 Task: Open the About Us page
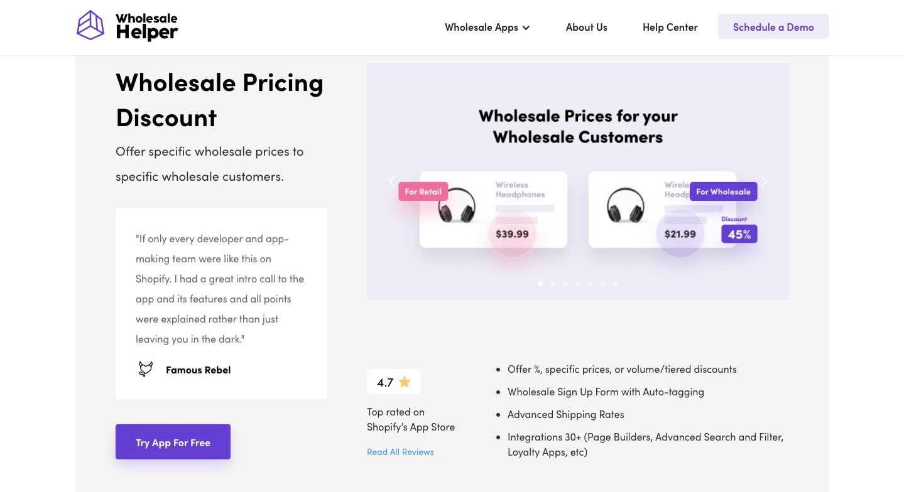pyautogui.click(x=586, y=27)
